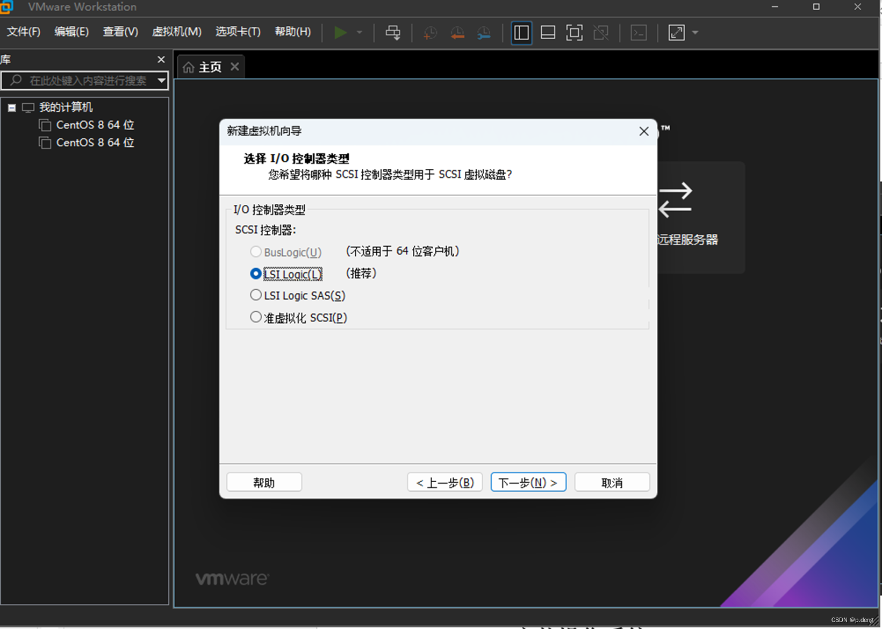The width and height of the screenshot is (882, 629).
Task: Select the second CentOS 8 64 位 VM
Action: pyautogui.click(x=95, y=142)
